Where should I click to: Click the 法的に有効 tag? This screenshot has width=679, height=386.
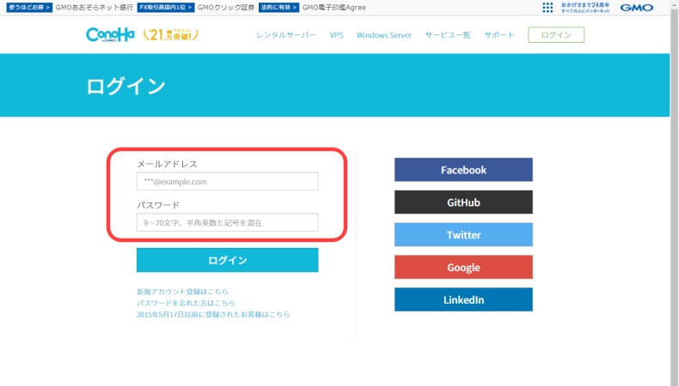point(278,8)
